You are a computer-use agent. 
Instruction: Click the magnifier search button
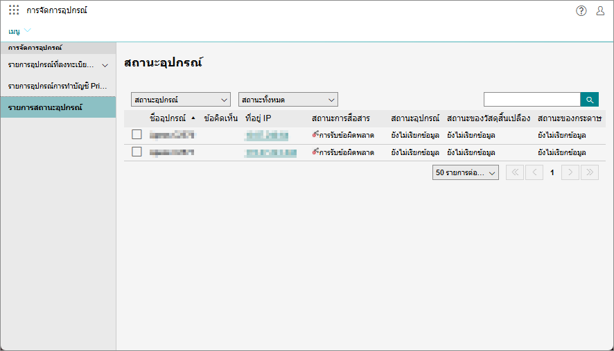(x=590, y=100)
